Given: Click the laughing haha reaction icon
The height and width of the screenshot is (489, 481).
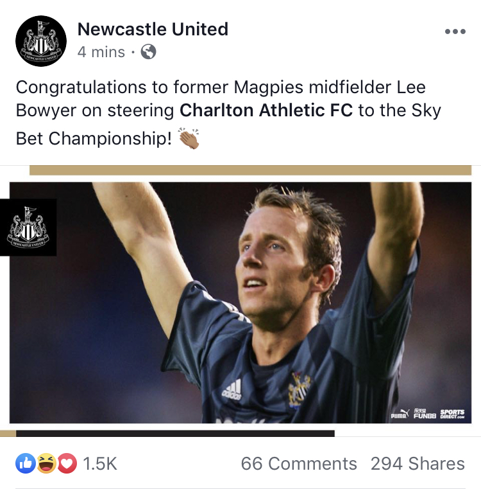Looking at the screenshot, I should point(47,463).
